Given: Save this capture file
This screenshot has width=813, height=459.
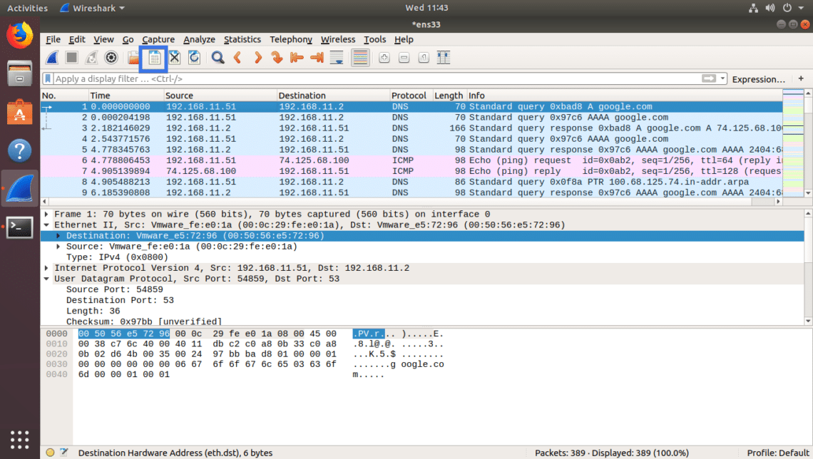Looking at the screenshot, I should pos(154,58).
